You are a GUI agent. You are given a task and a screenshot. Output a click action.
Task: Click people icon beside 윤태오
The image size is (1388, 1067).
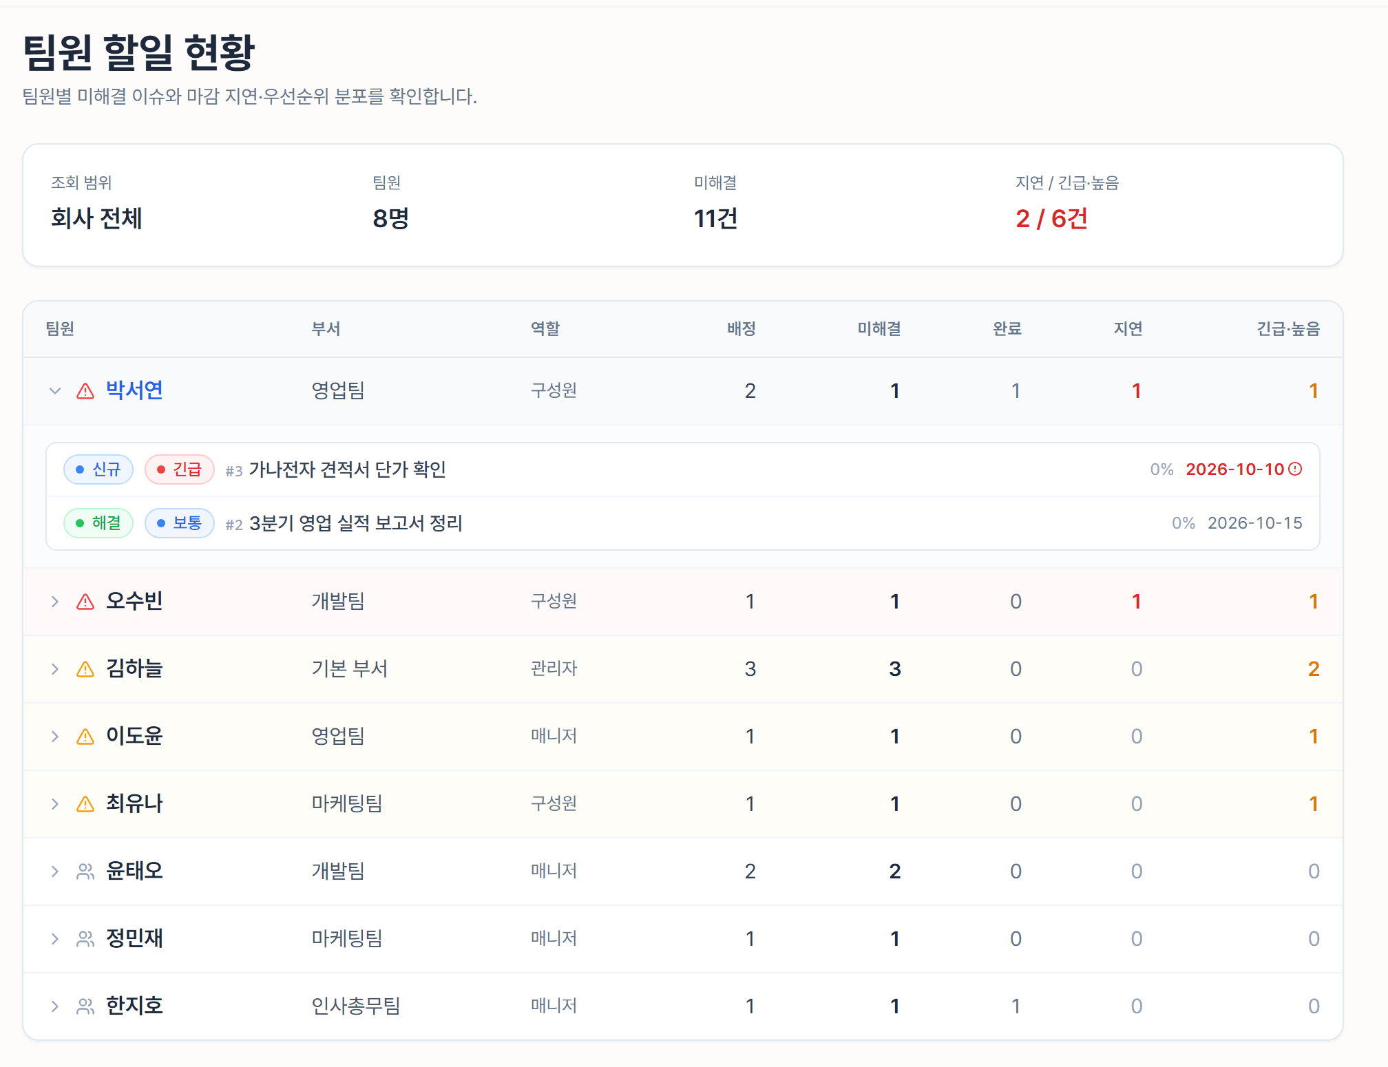tap(85, 871)
